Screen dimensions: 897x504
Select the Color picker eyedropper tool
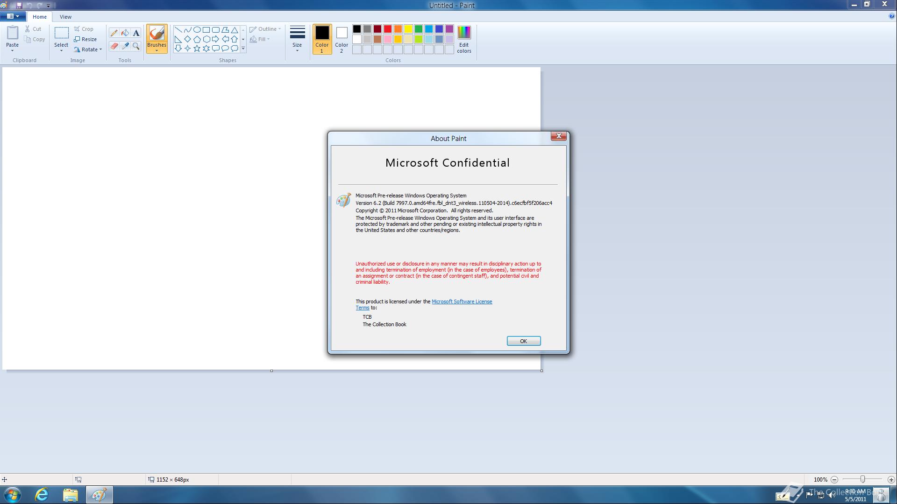125,46
